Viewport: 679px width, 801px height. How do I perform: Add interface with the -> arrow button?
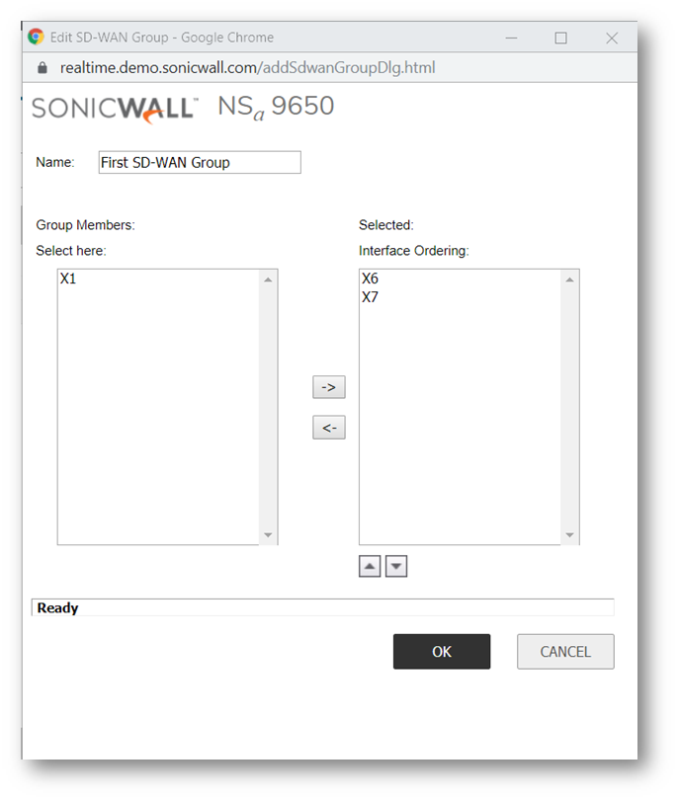point(328,387)
